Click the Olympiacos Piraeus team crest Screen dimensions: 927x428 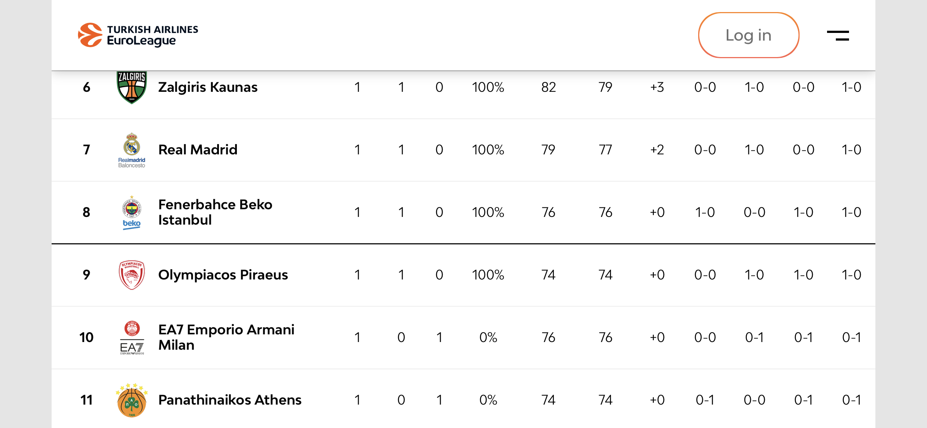tap(132, 275)
